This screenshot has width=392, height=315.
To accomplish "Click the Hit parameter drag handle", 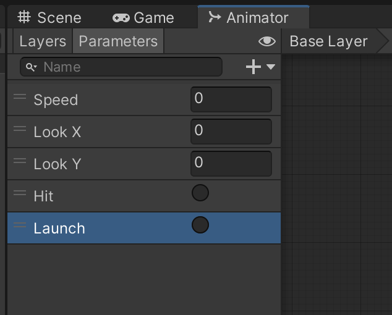I will (20, 193).
